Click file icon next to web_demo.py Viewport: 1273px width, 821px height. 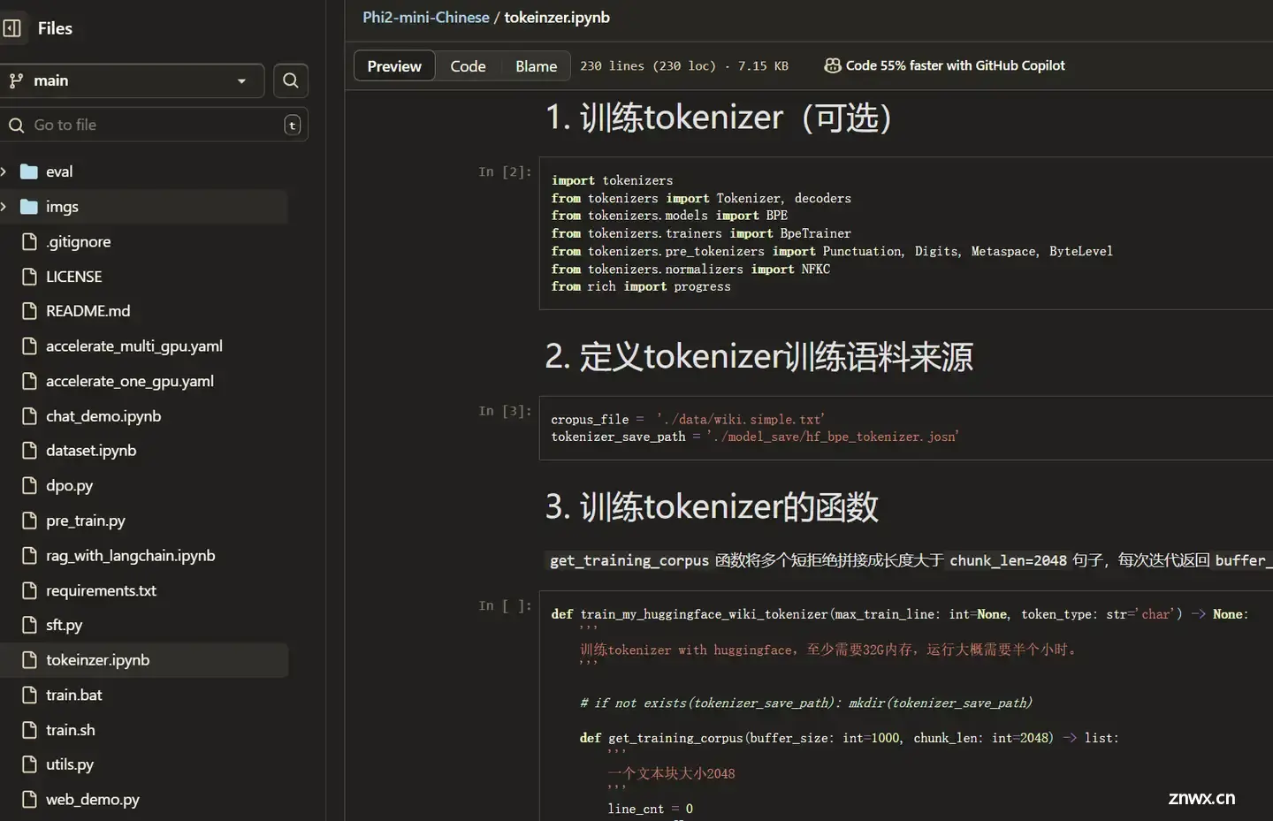point(29,799)
